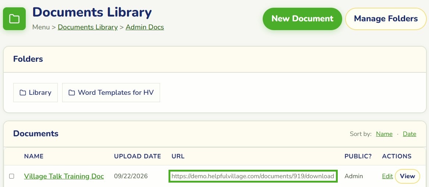Open the Manage Folders button
Viewport: 429px width, 187px height.
tap(386, 19)
